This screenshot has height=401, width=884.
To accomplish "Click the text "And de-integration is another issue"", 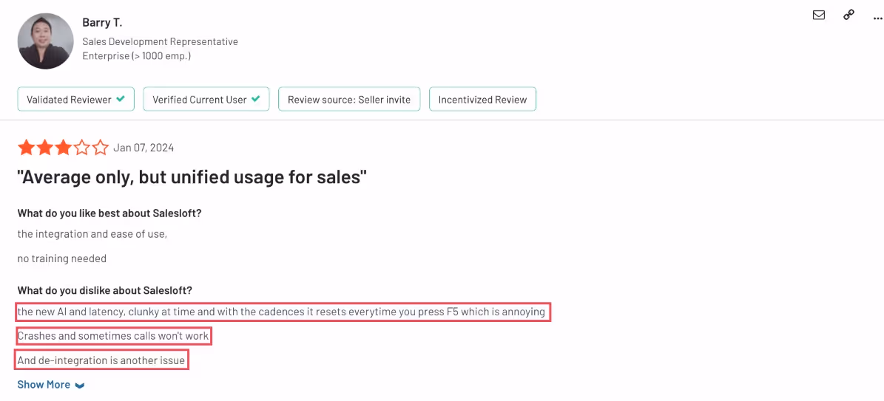I will pos(101,360).
